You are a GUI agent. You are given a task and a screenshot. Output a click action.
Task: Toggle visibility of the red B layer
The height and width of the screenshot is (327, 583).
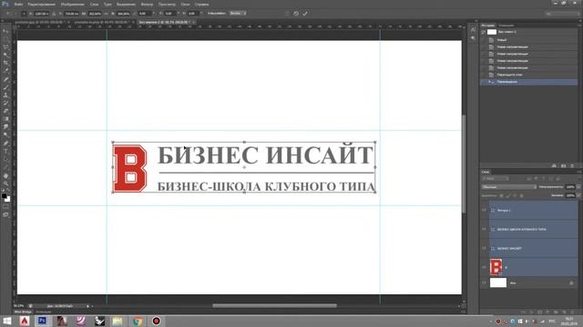click(484, 267)
